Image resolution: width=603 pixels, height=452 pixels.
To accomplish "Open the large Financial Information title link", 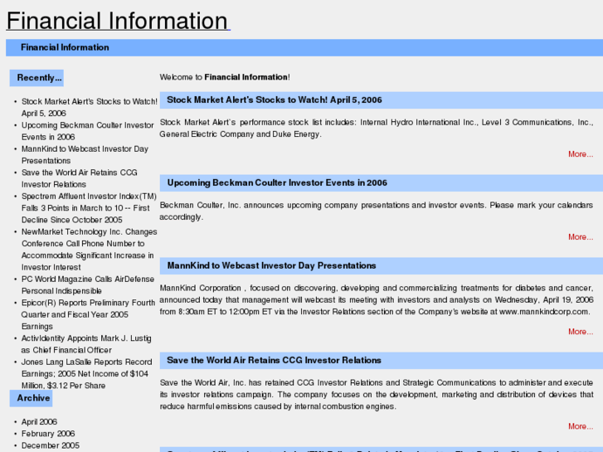I will coord(118,21).
